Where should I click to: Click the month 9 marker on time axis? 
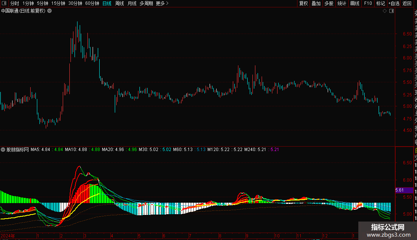(x=247, y=236)
